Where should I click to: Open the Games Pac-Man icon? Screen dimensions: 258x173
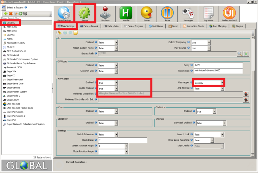[147, 13]
